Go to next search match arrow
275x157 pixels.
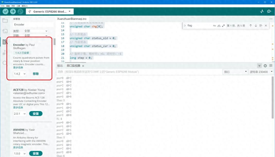(256, 26)
